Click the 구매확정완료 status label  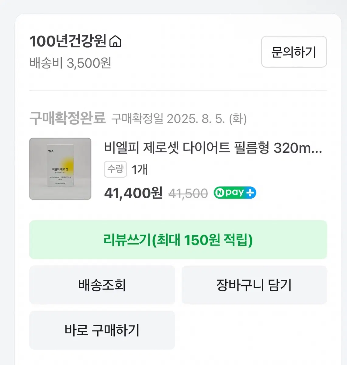[x=68, y=118]
